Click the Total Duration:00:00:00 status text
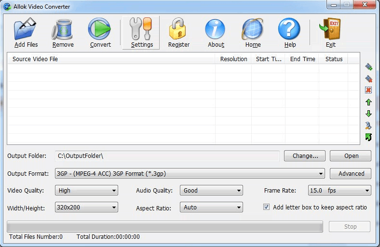The image size is (380, 247). [x=108, y=236]
